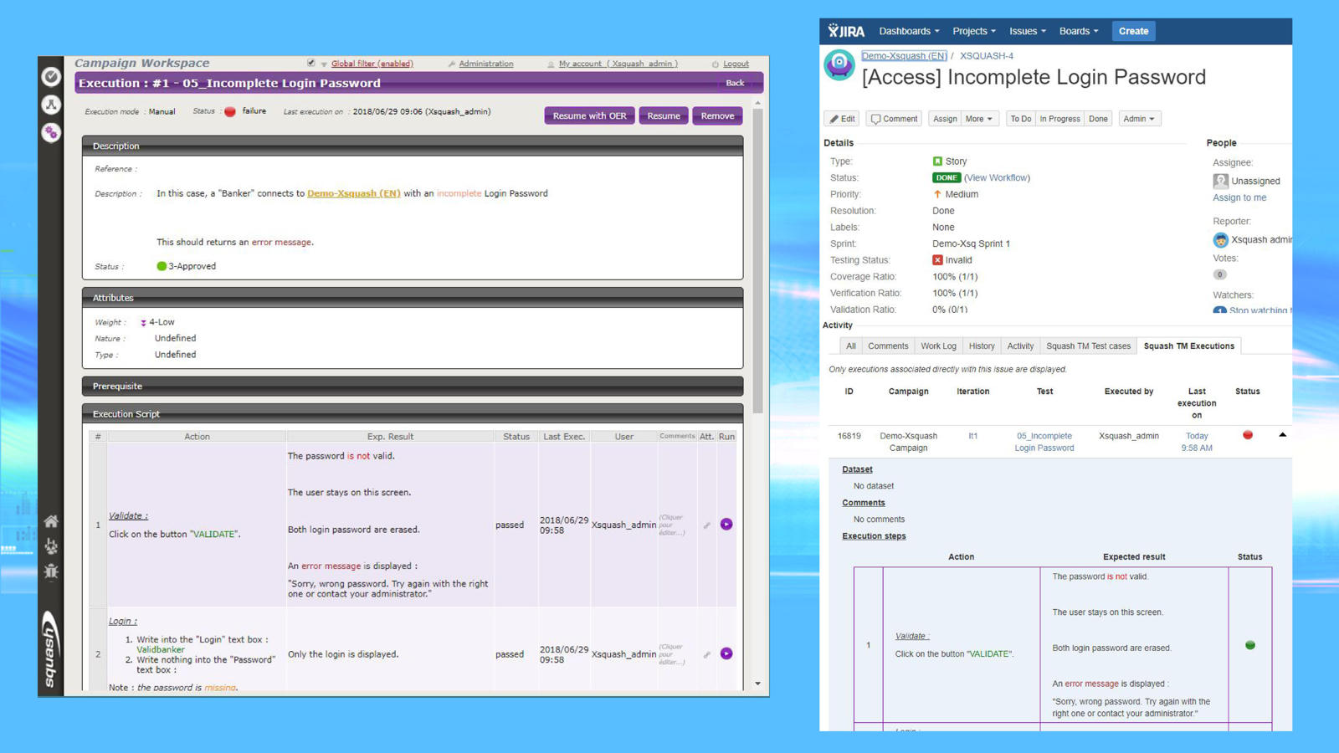Go to Squash home via house icon
The height and width of the screenshot is (753, 1339).
pyautogui.click(x=51, y=521)
